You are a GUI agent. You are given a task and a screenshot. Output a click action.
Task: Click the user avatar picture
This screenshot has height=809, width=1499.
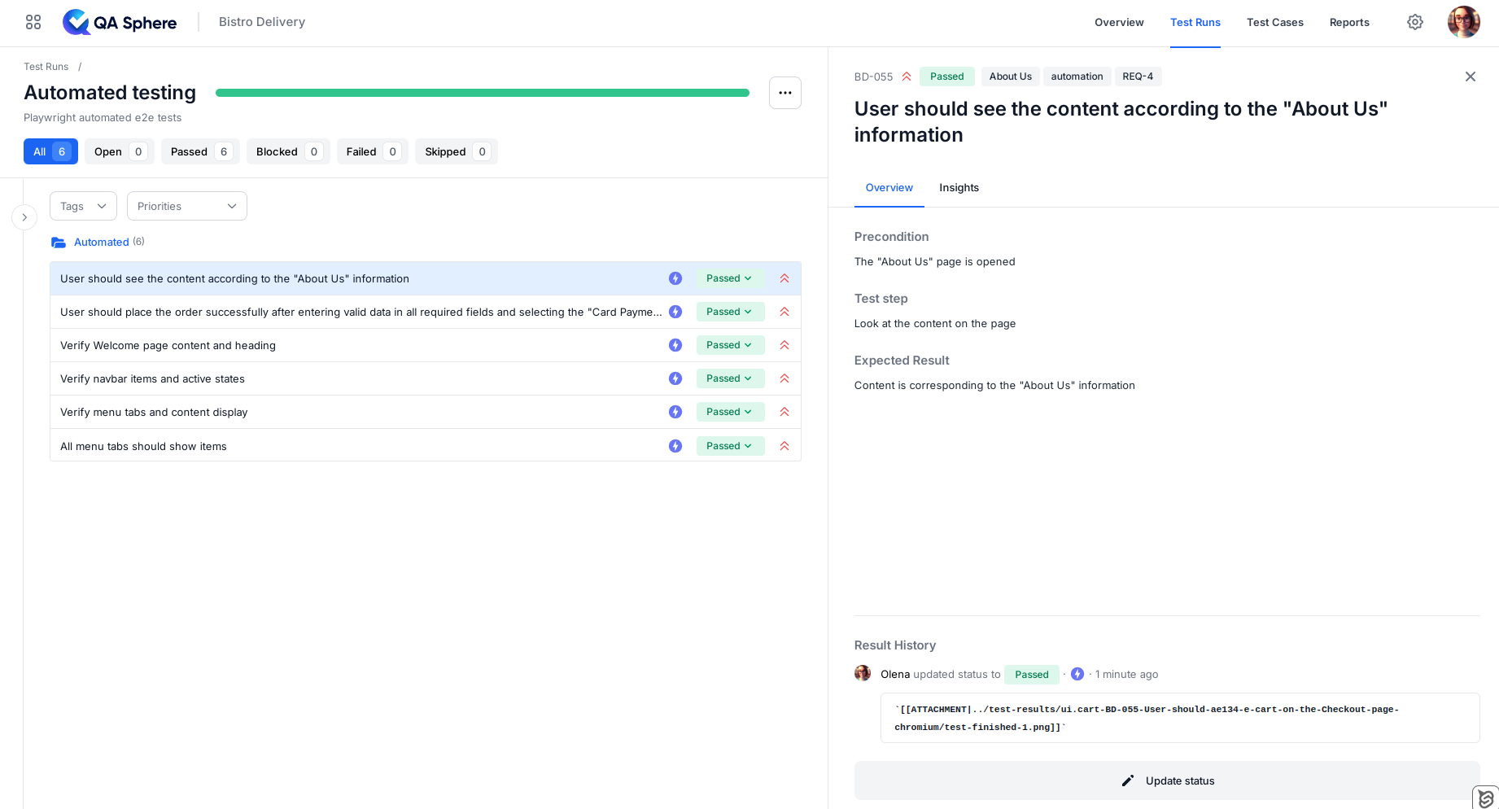coord(1463,22)
